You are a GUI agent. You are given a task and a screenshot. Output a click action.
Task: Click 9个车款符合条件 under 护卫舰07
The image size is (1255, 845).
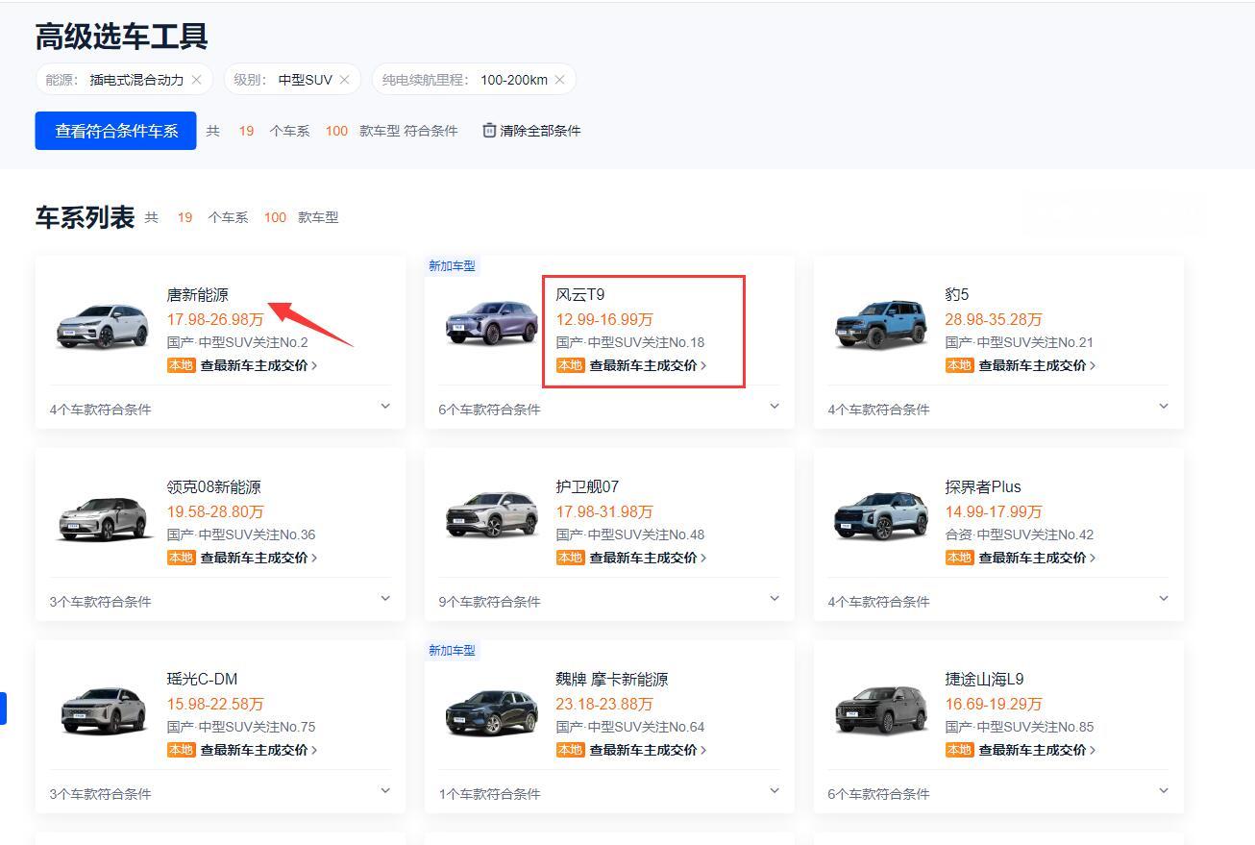490,602
